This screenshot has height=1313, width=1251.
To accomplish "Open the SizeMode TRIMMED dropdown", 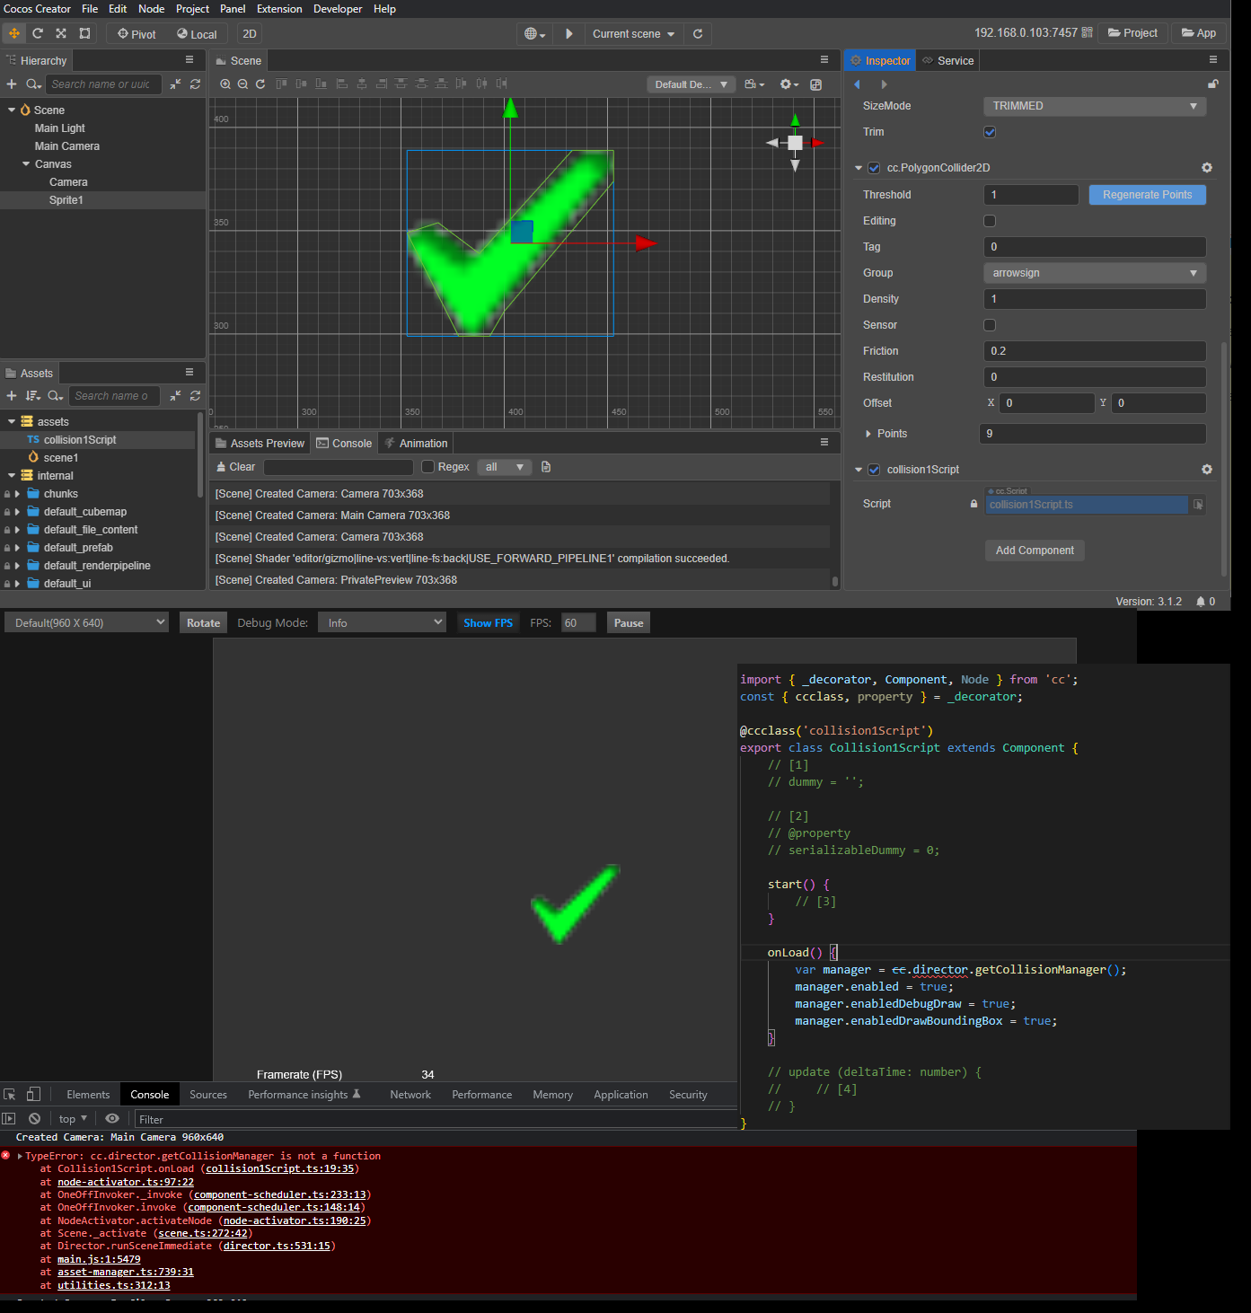I will point(1094,106).
